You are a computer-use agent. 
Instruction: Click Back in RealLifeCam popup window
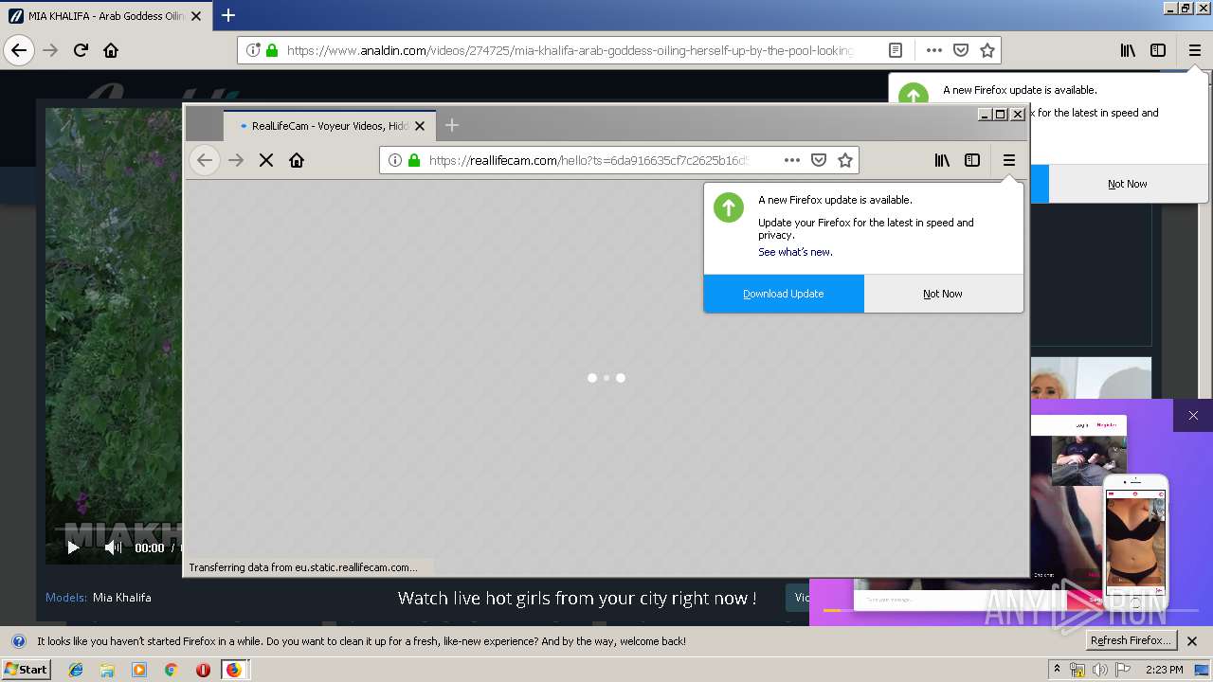[x=205, y=160]
